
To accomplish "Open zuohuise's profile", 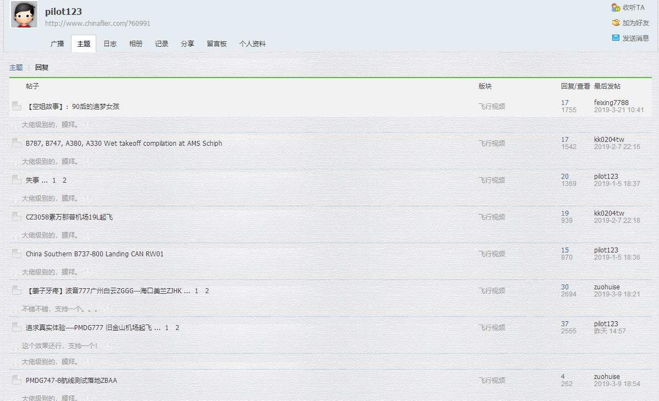I will [607, 287].
